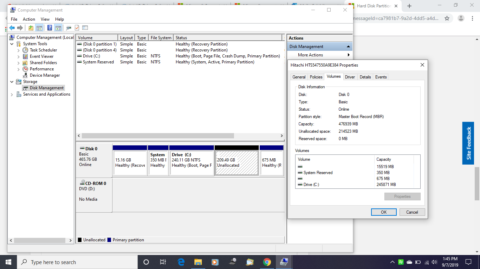Click OK in the Properties dialog

click(x=384, y=212)
